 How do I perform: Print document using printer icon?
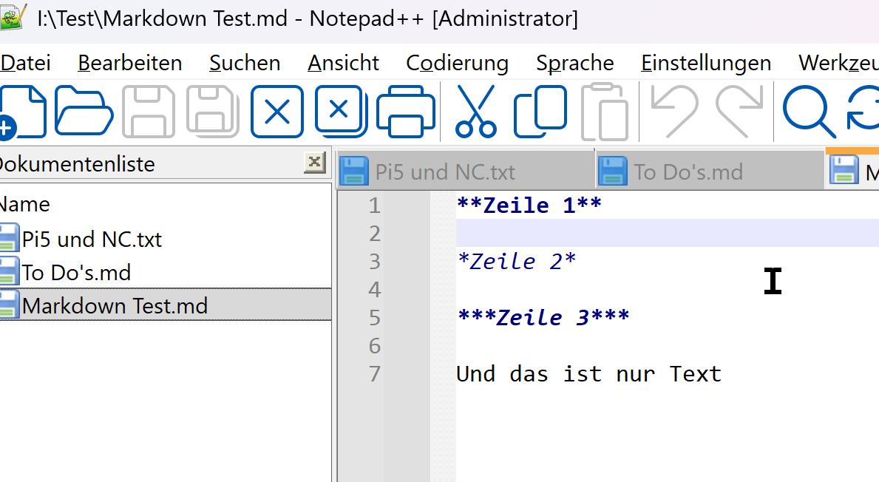pyautogui.click(x=406, y=112)
